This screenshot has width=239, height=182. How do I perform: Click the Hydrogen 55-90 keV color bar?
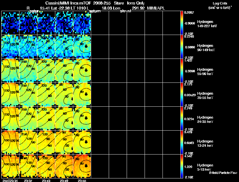point(182,71)
